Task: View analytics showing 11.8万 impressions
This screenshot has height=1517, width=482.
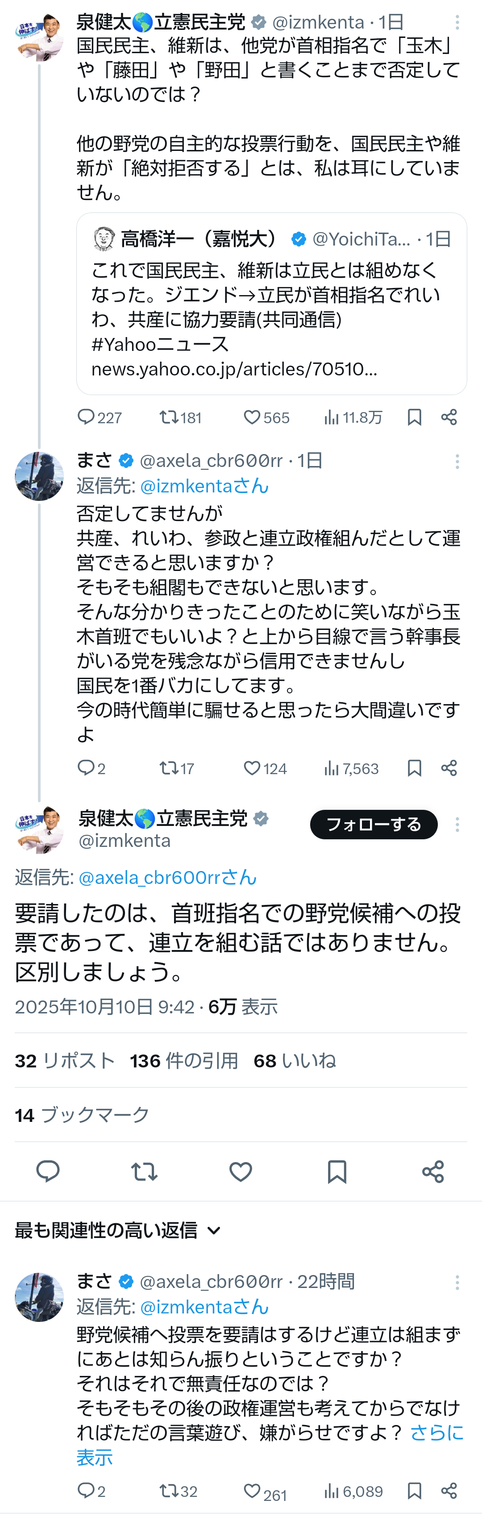Action: 353,417
